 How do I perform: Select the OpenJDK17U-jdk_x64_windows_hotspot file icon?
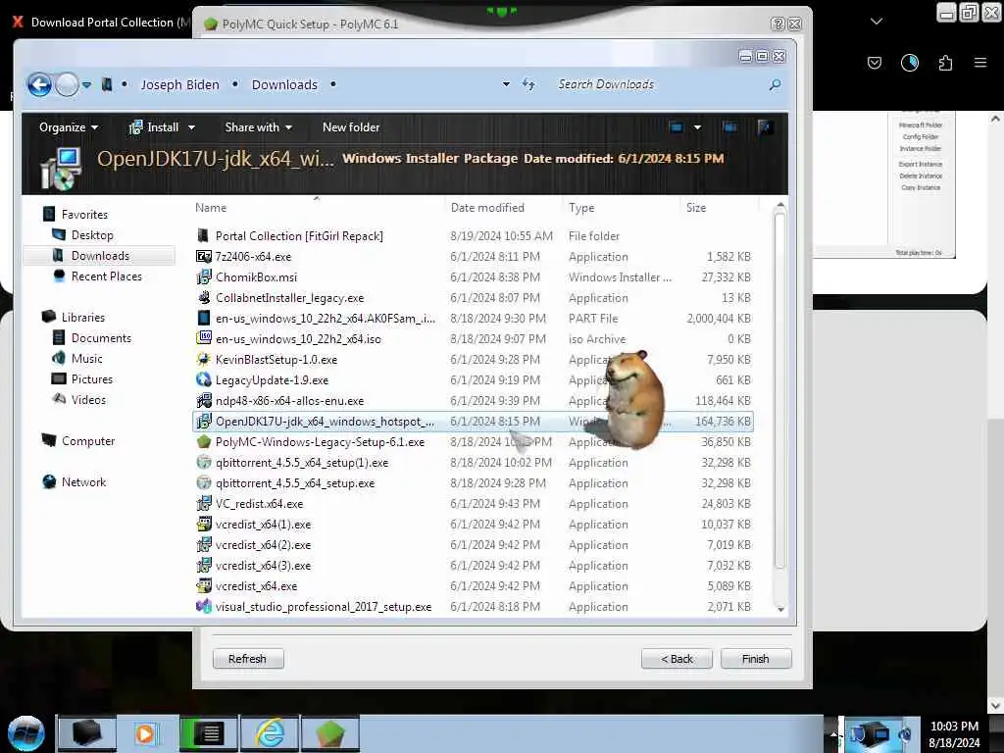(203, 421)
